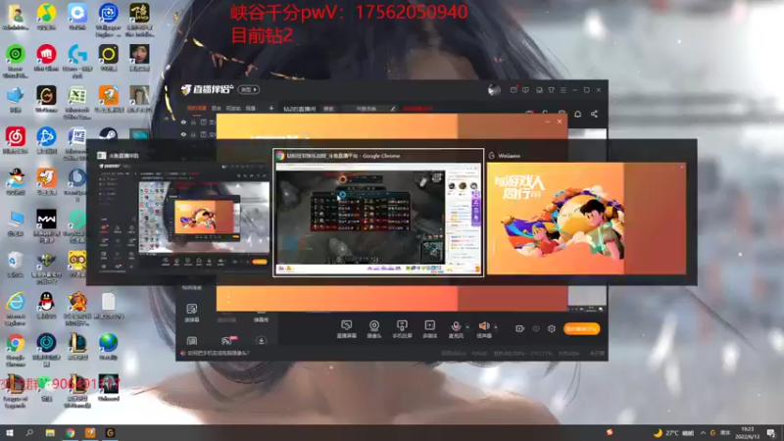Open the hamburger menu in streaming app header
Image resolution: width=784 pixels, height=441 pixels.
pyautogui.click(x=563, y=90)
